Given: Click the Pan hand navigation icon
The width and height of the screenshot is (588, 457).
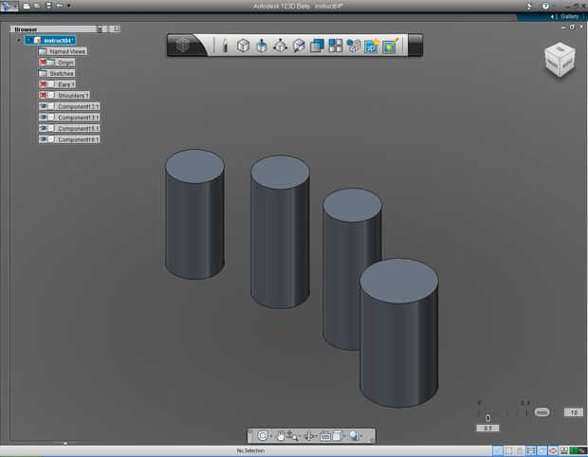Looking at the screenshot, I should click(x=282, y=436).
